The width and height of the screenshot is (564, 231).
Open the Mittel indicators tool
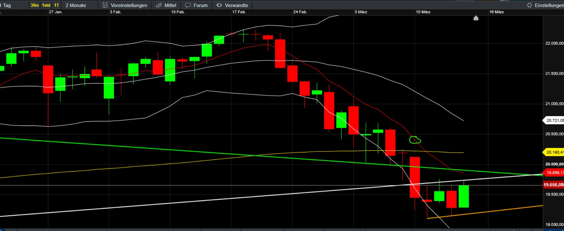[166, 5]
